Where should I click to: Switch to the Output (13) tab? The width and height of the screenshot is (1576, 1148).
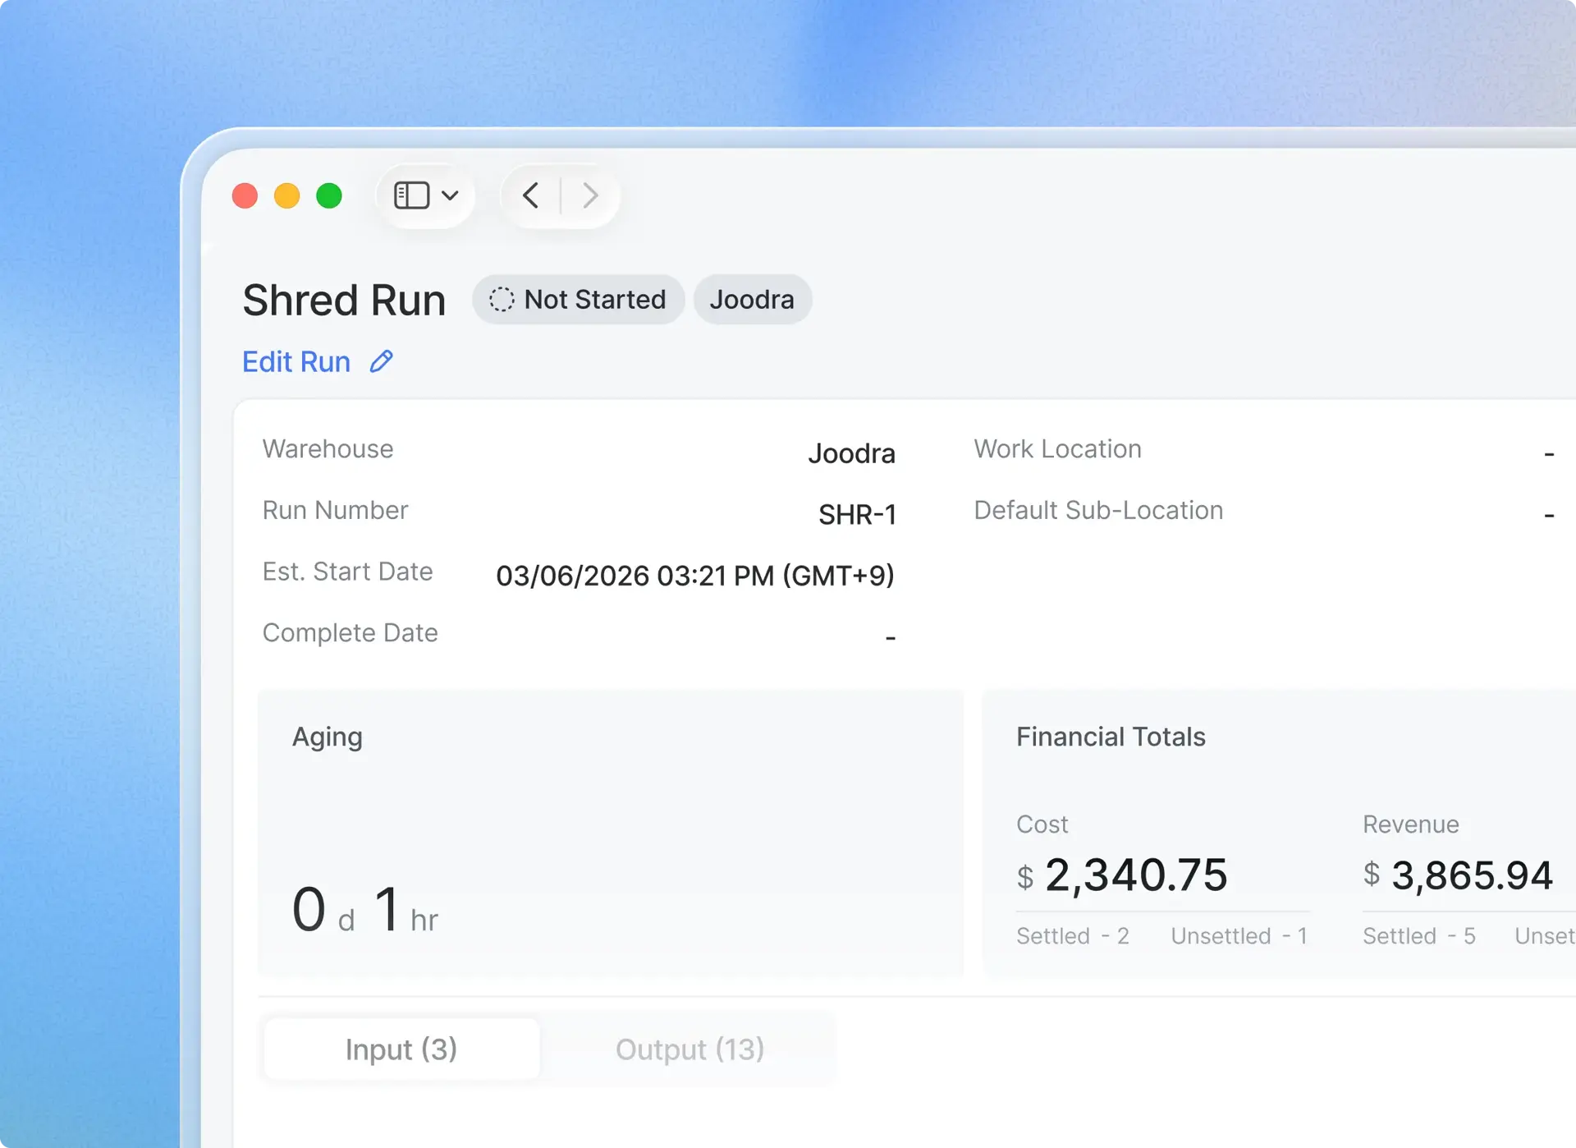pyautogui.click(x=689, y=1049)
